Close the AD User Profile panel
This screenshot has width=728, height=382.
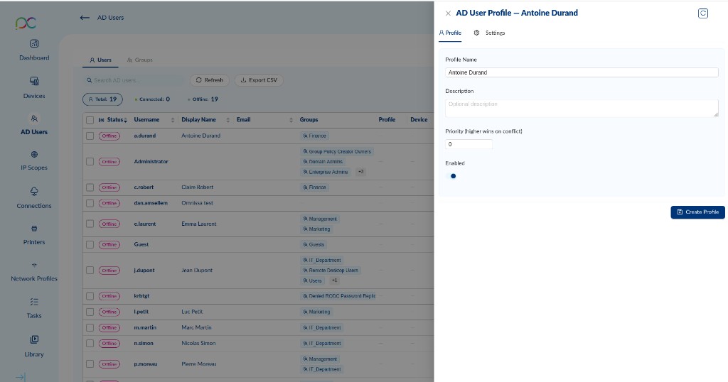click(x=448, y=13)
